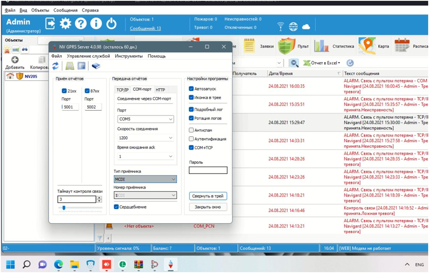Toggle COM+TCP checkbox
This screenshot has height=273, width=429.
(191, 148)
